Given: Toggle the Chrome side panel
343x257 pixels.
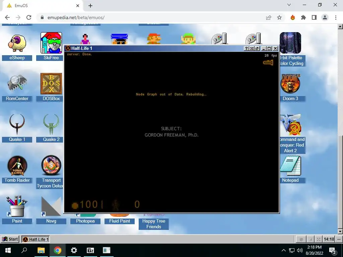Looking at the screenshot, I should (314, 17).
